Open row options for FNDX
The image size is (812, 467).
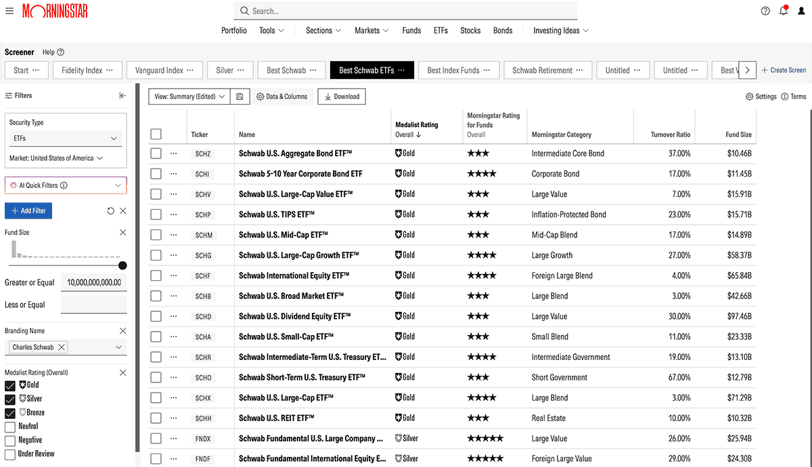coord(174,439)
